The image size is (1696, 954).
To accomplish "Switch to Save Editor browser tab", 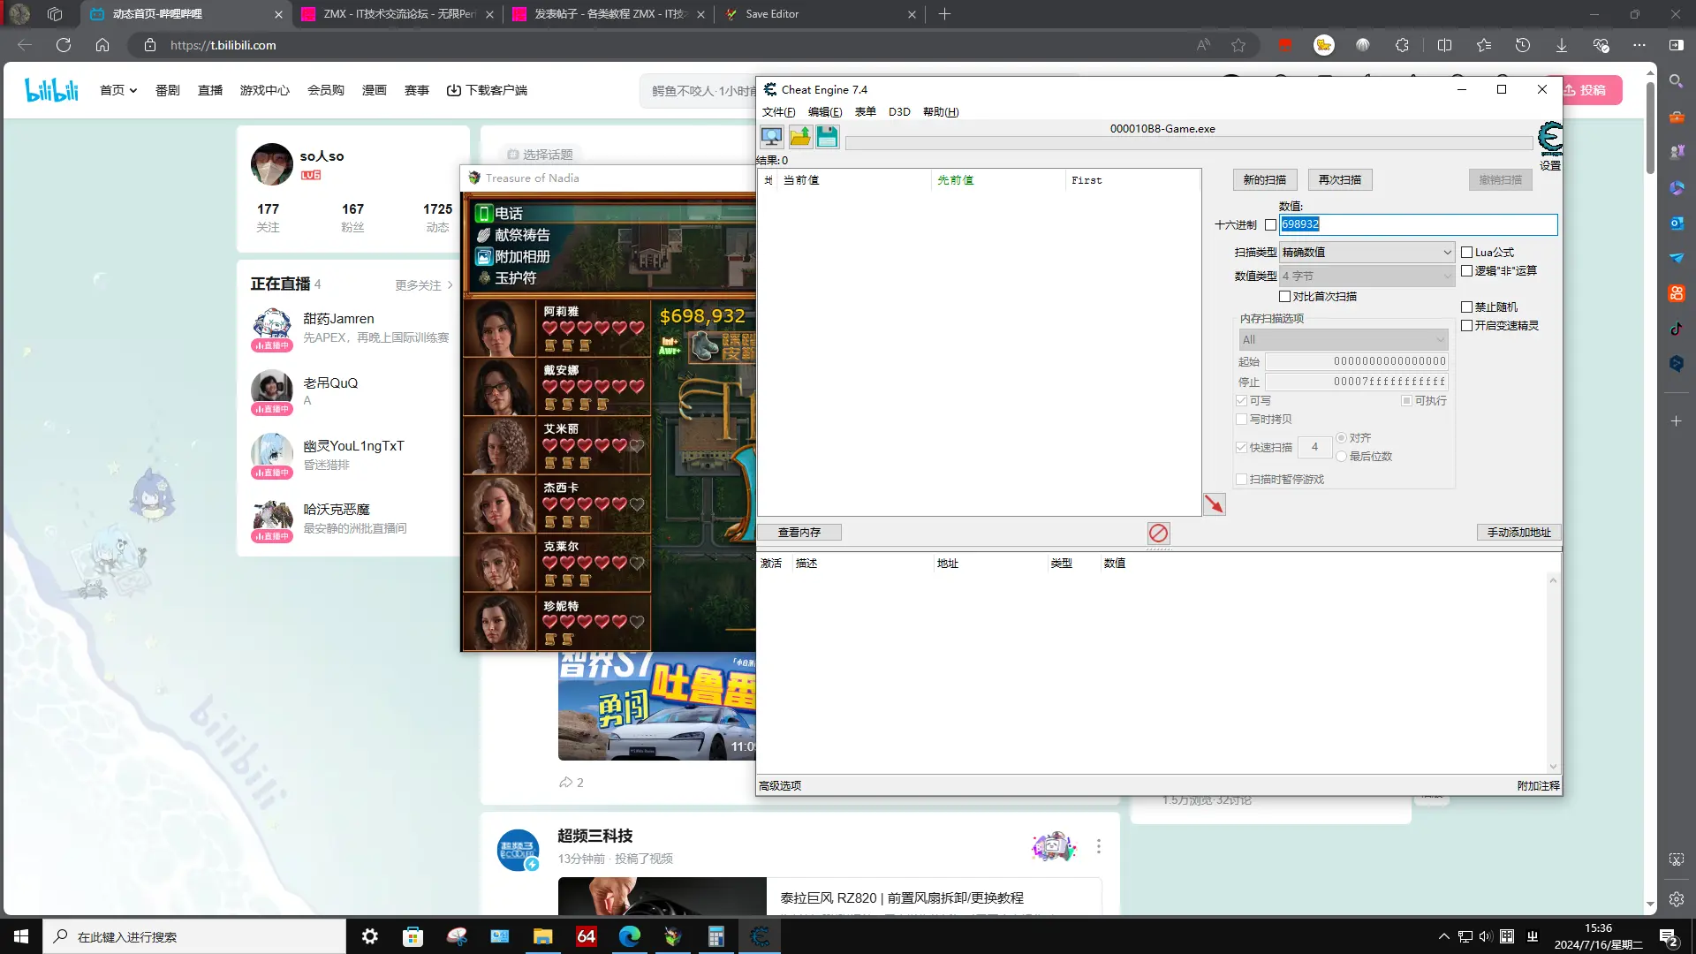I will point(820,14).
